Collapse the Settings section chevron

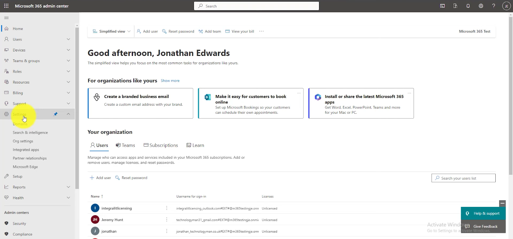tap(68, 114)
